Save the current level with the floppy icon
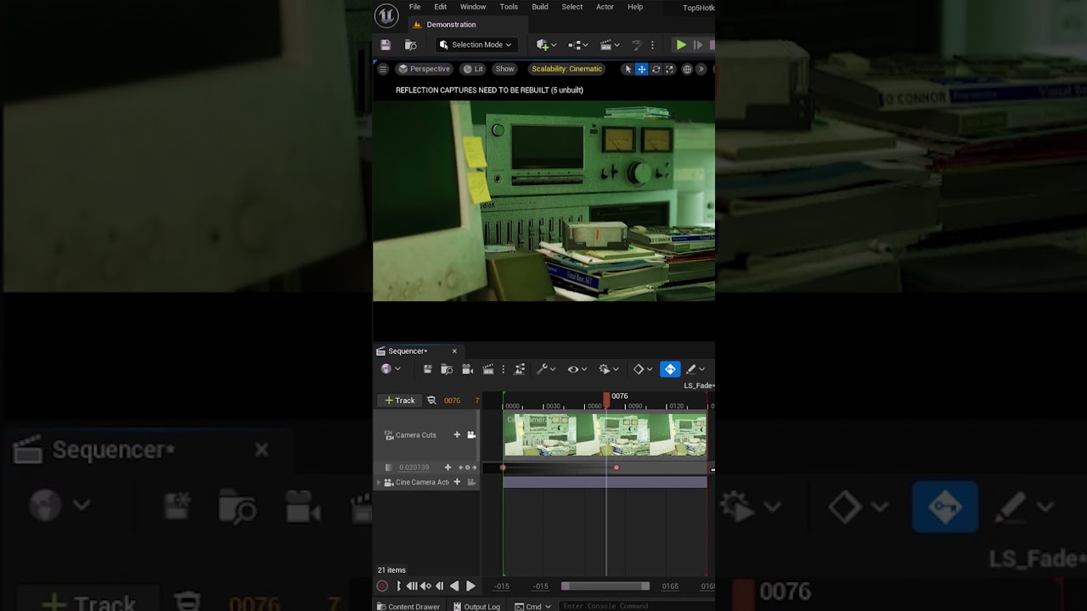Screen dimensions: 1087x611 (386, 45)
